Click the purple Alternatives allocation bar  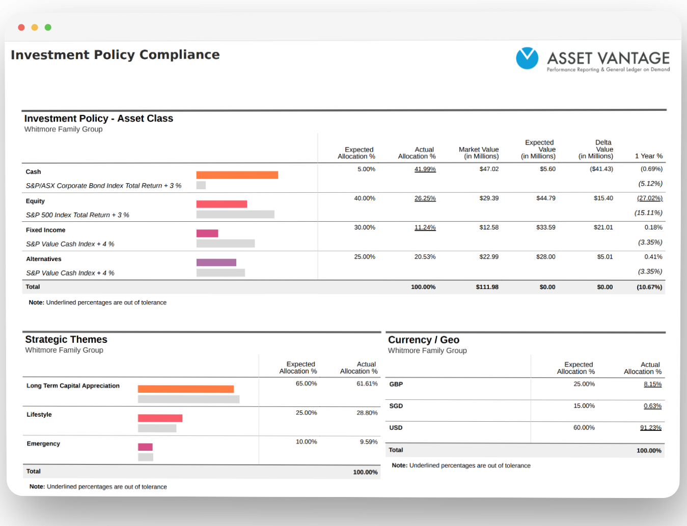click(216, 262)
